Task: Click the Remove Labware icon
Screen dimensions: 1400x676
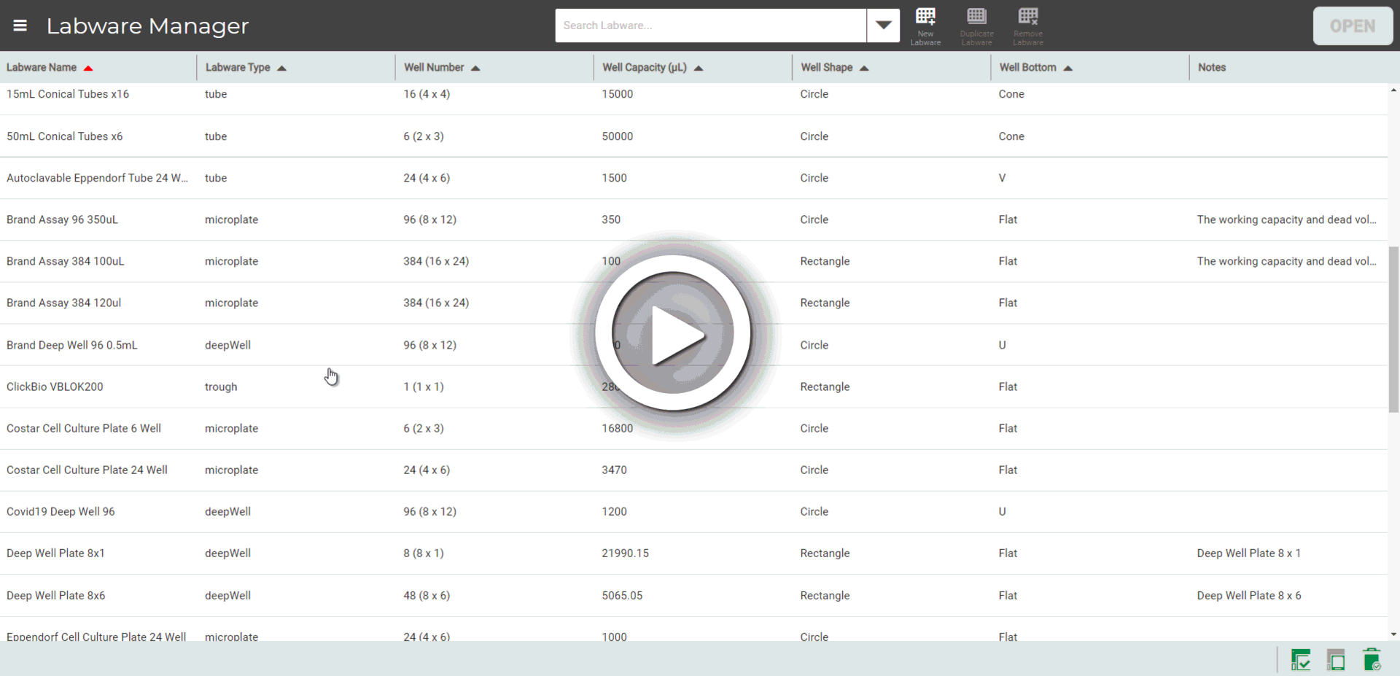Action: coord(1027,26)
